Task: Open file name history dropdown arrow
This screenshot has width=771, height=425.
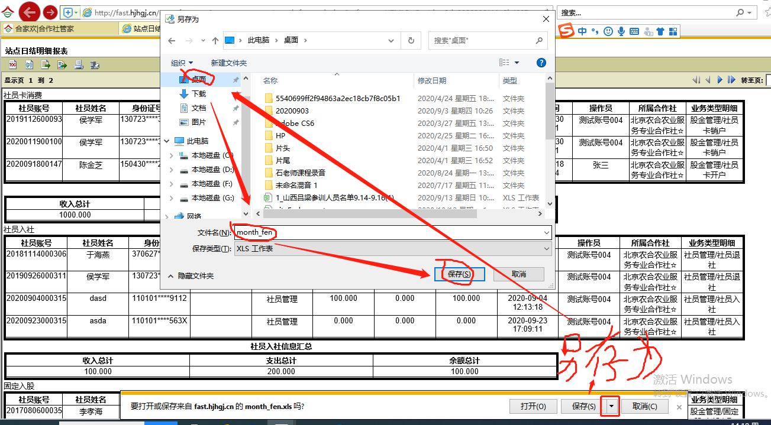Action: coord(546,233)
